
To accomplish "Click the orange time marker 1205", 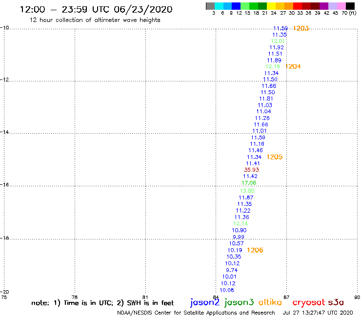I will click(275, 157).
